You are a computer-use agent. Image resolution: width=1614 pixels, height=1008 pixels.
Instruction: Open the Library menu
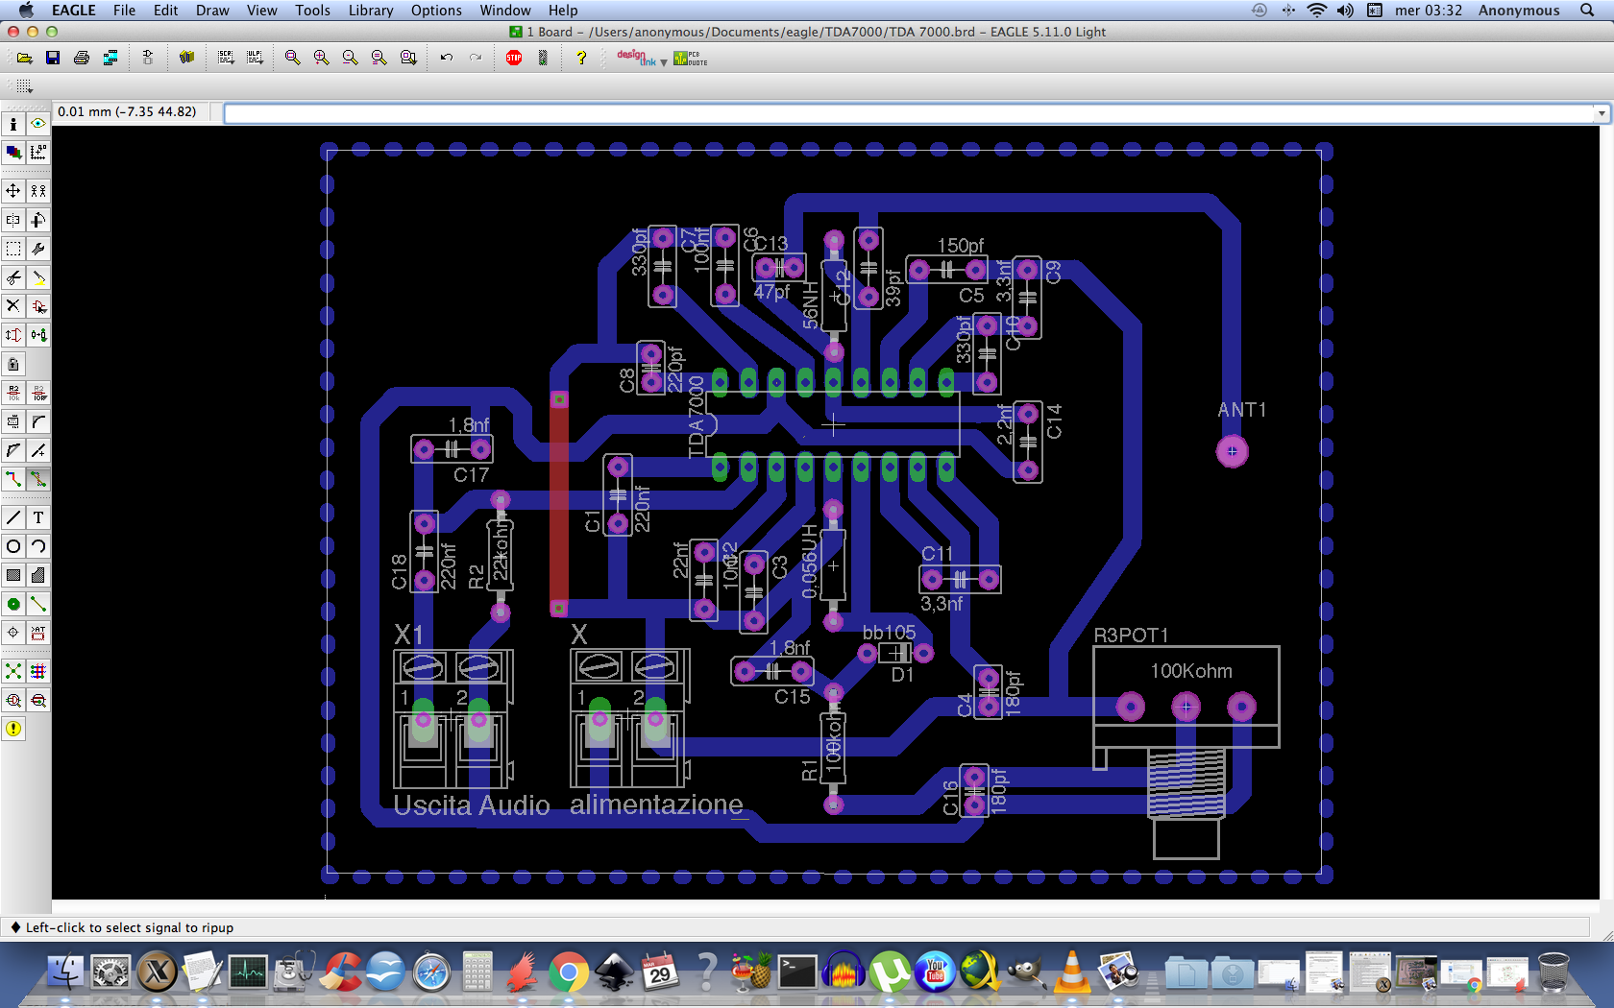(x=370, y=11)
